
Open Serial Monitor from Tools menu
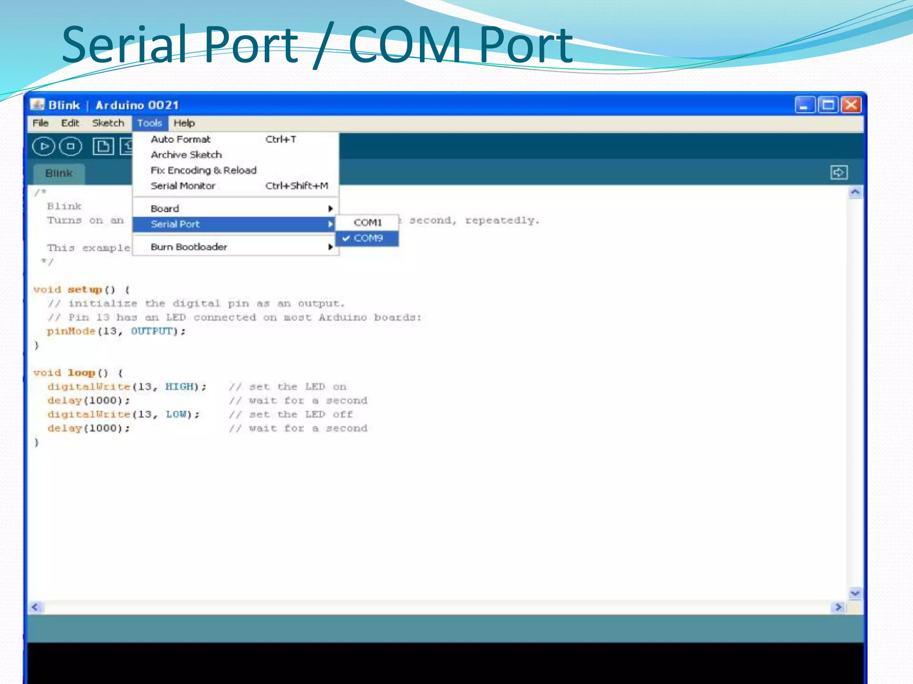[183, 186]
